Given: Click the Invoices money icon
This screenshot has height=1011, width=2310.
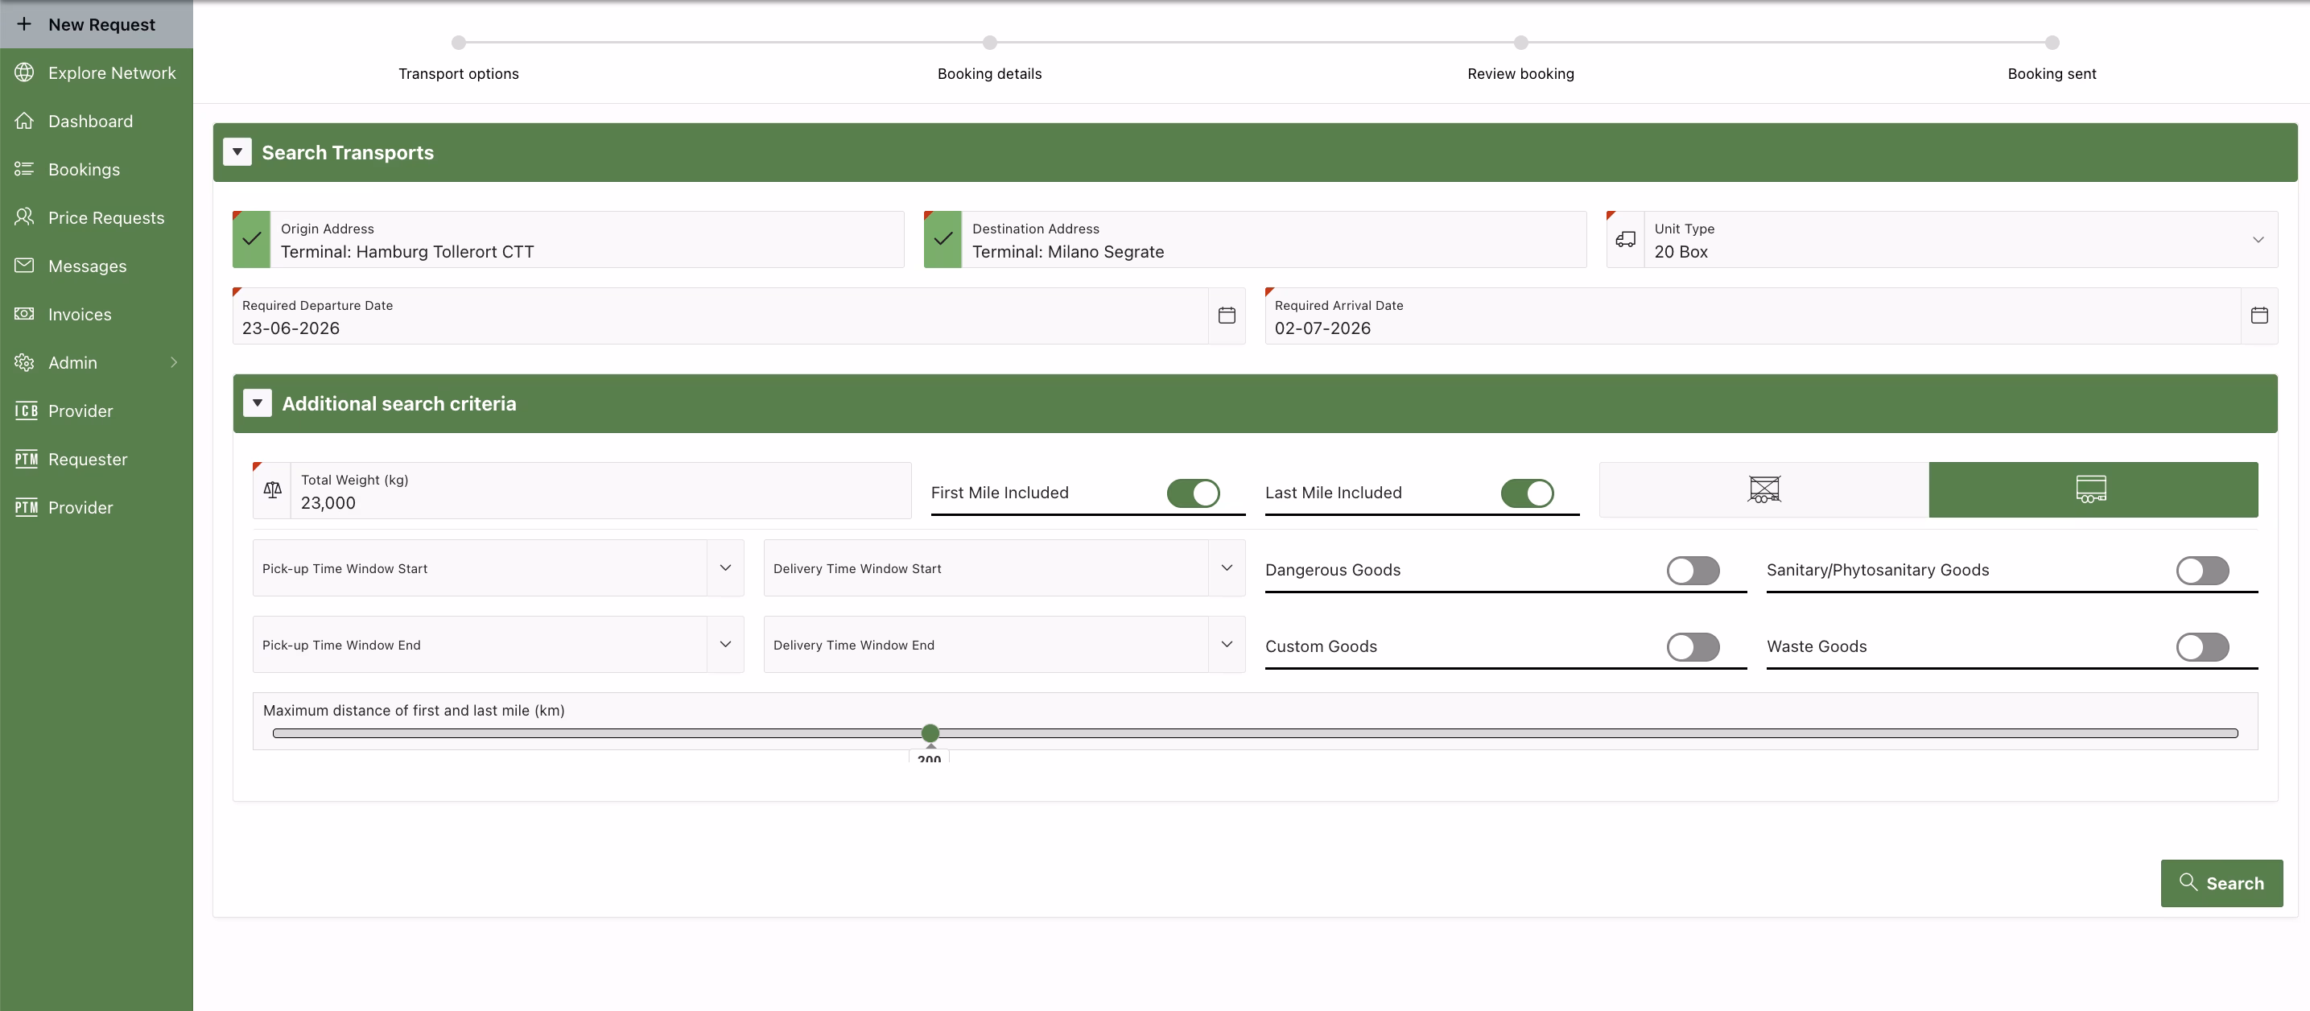Looking at the screenshot, I should tap(24, 314).
